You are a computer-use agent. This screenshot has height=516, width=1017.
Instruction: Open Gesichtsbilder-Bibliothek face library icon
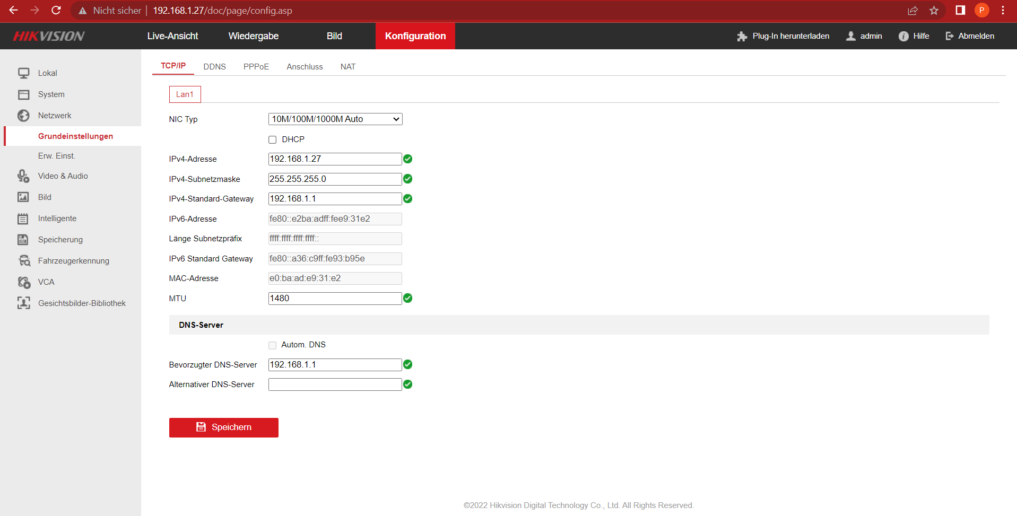pos(23,303)
